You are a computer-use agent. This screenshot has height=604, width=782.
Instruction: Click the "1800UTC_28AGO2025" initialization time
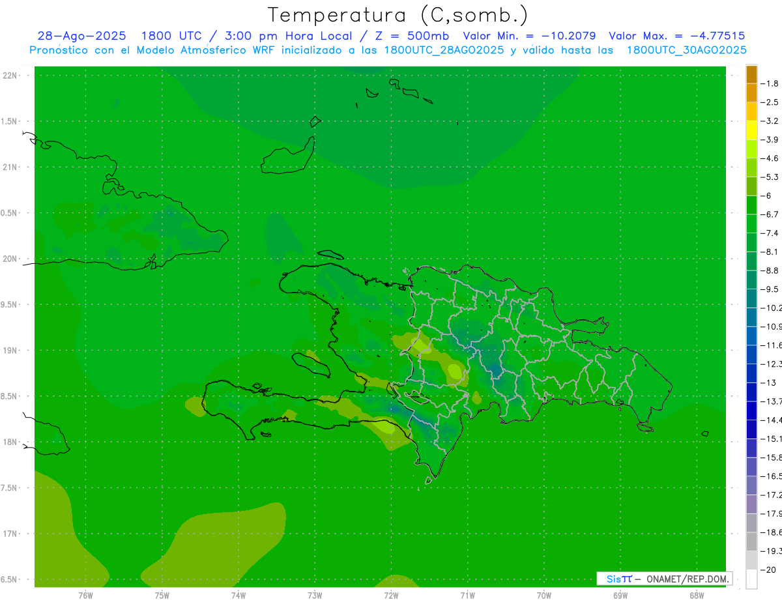pos(444,50)
